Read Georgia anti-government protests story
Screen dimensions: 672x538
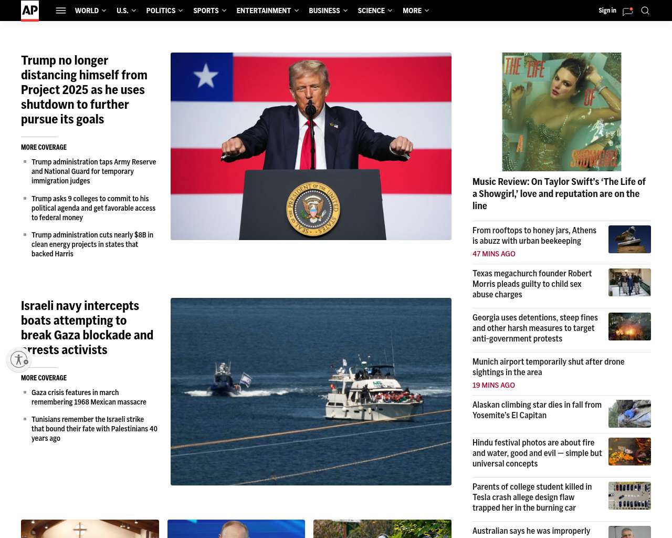[x=535, y=328]
